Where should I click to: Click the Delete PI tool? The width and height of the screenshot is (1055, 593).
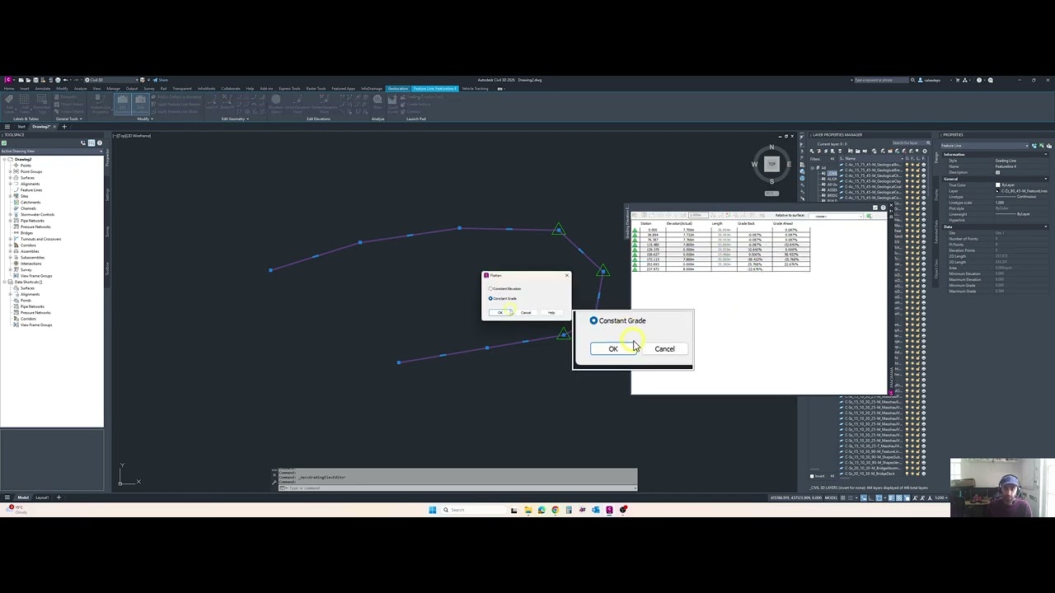(227, 102)
